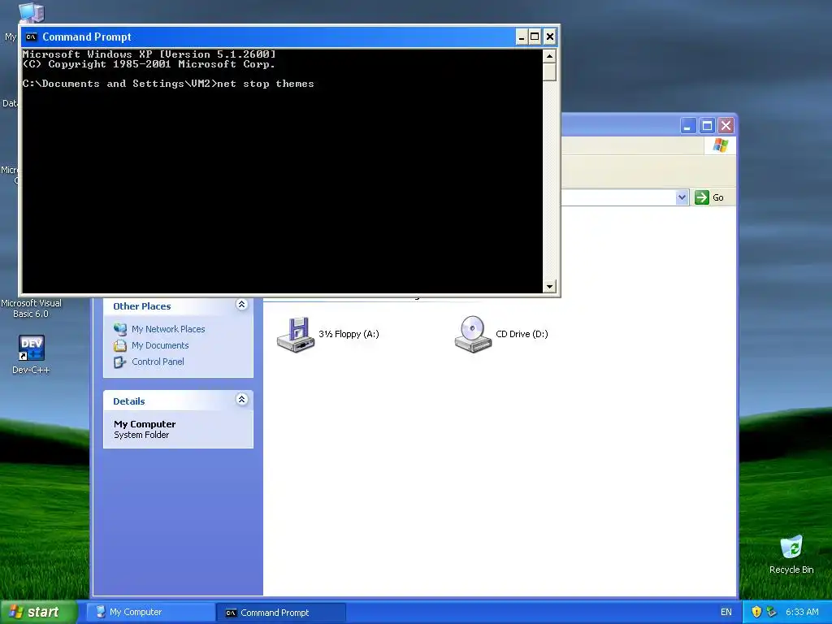Minimize the My Computer window
This screenshot has height=624, width=832.
(x=687, y=126)
